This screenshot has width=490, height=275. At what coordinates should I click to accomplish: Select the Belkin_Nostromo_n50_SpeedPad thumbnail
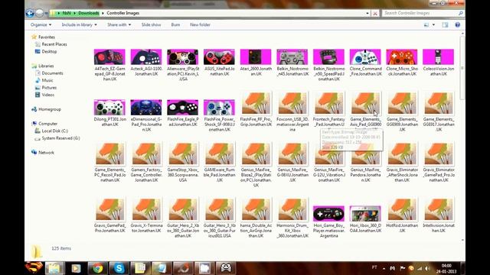tap(328, 57)
